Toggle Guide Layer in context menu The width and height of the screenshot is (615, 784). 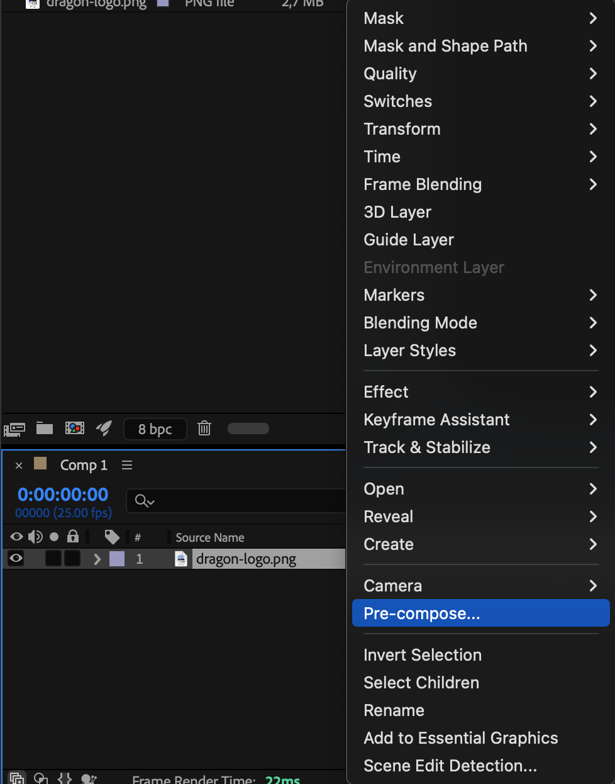click(x=480, y=240)
